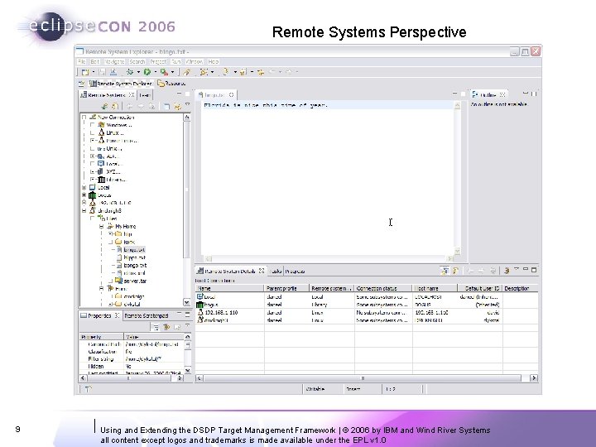Minimize the Remote Systems view panel
Screen dimensions: 596x447
point(179,93)
